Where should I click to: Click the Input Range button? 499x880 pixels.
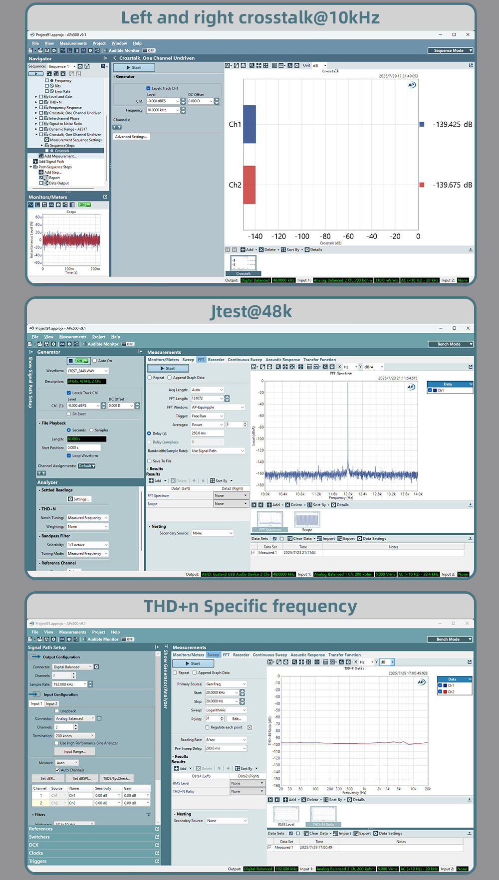pyautogui.click(x=74, y=751)
